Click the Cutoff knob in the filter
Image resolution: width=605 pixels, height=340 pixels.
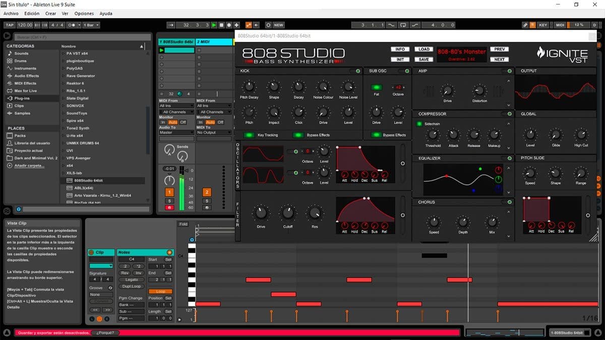(x=288, y=213)
